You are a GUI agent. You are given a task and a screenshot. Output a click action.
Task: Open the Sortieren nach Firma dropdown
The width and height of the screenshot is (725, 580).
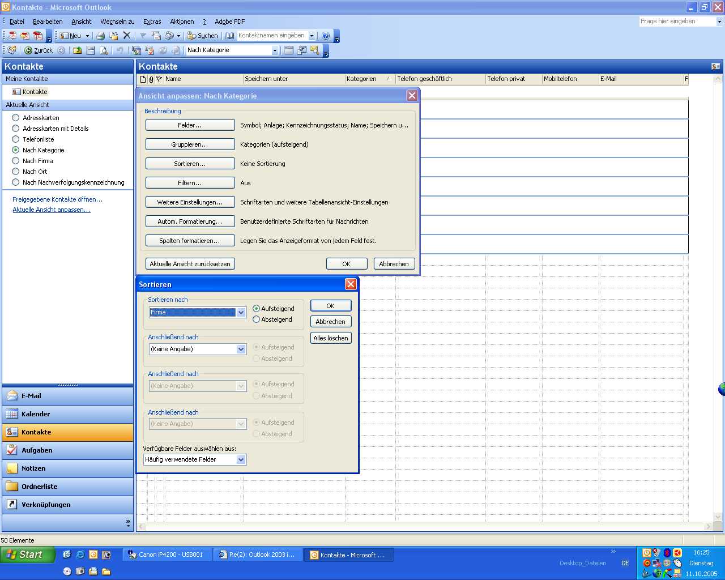(241, 313)
